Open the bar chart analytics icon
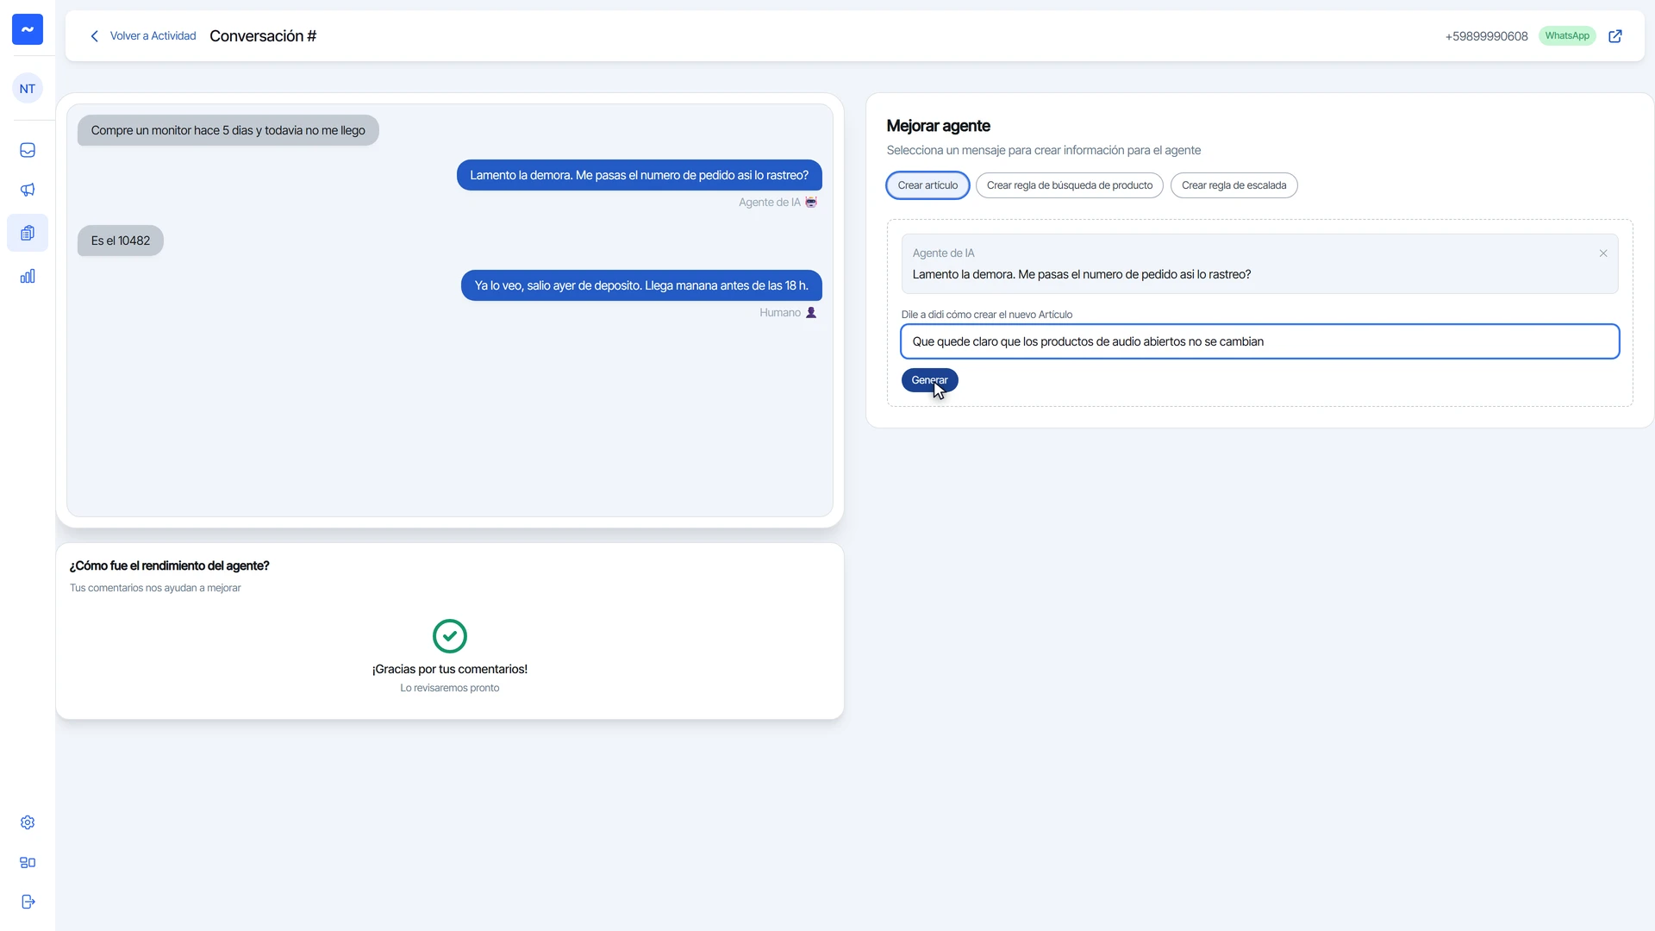The width and height of the screenshot is (1655, 931). click(28, 276)
